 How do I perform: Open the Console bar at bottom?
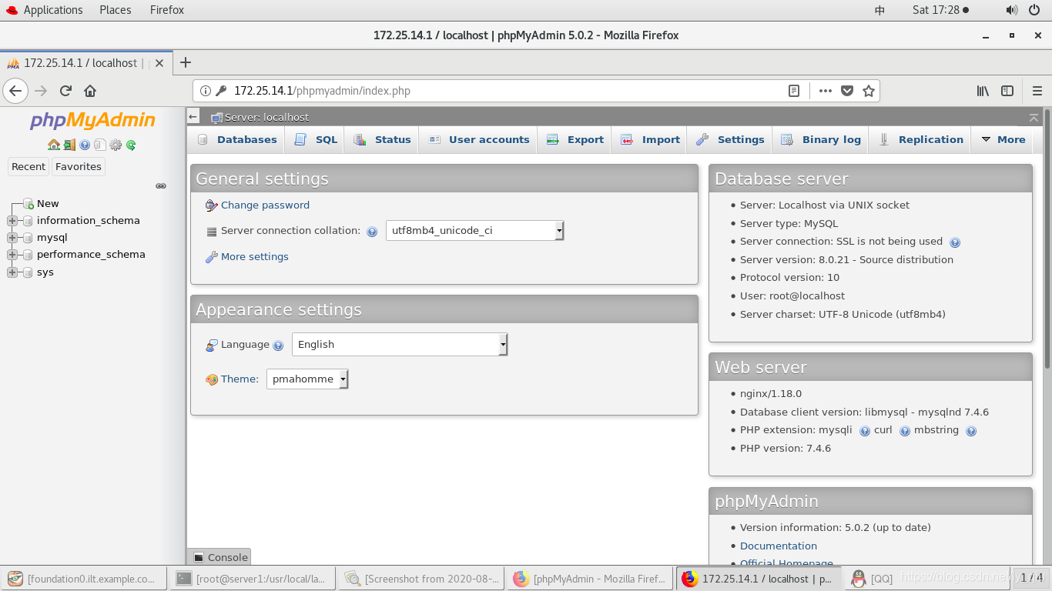point(219,557)
